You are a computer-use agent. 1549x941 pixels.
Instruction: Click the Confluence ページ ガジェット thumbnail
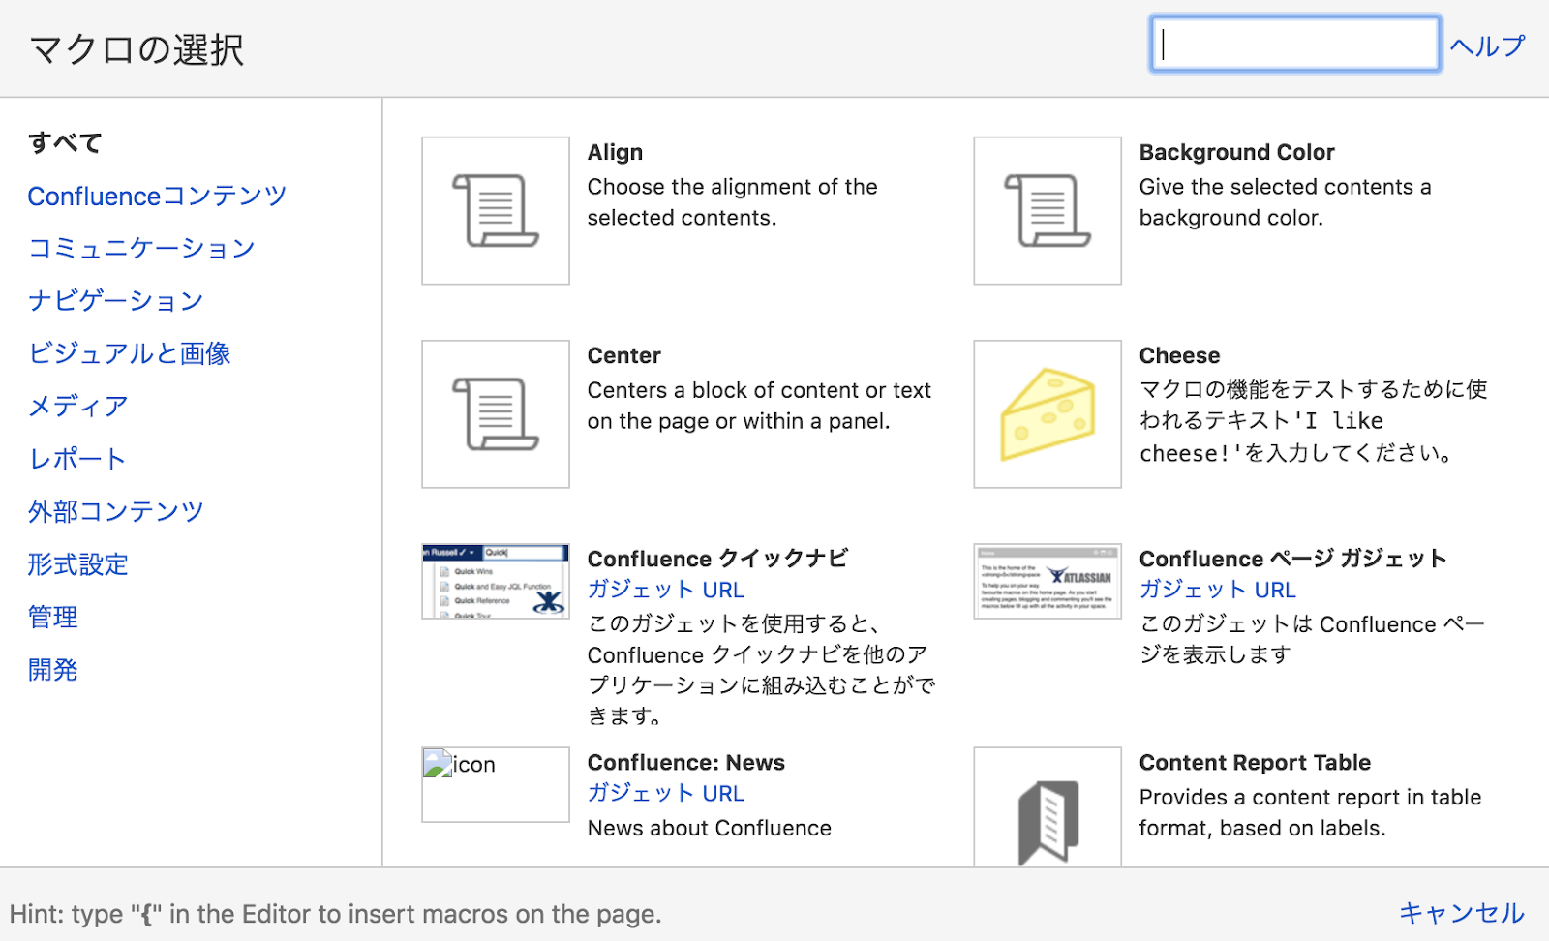1048,581
